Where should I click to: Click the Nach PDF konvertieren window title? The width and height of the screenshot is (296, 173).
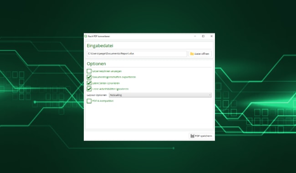point(99,36)
